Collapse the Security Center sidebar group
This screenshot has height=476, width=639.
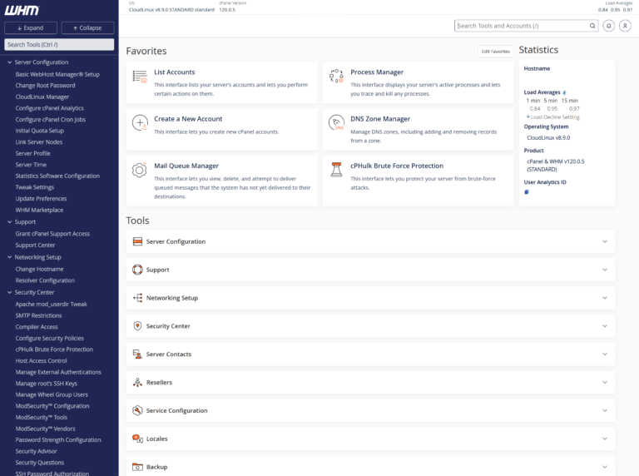point(9,292)
